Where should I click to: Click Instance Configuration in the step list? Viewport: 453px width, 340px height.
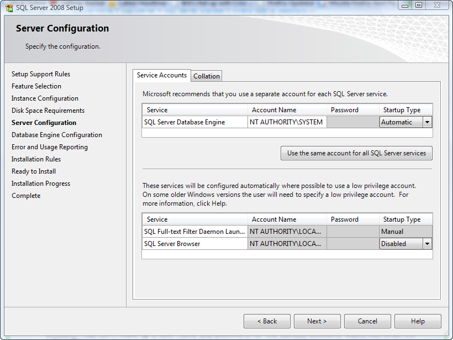click(45, 98)
